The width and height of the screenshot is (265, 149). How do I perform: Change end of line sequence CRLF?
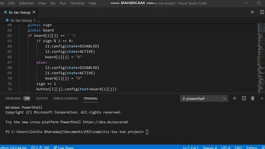tap(238, 147)
